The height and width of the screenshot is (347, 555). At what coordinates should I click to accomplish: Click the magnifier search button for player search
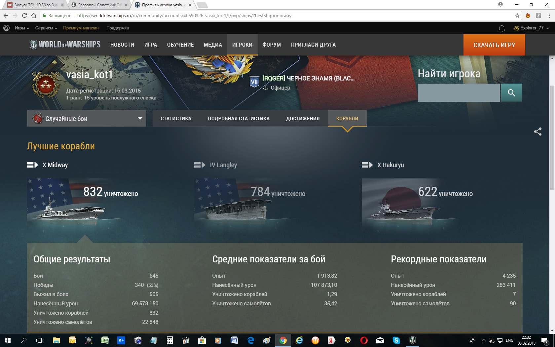tap(511, 93)
